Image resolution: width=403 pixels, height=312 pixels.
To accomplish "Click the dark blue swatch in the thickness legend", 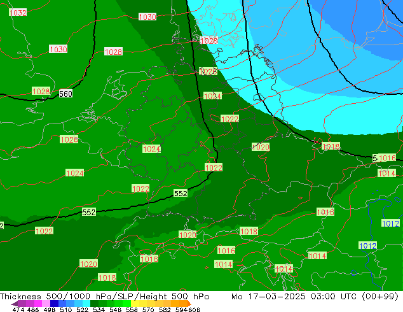I will pyautogui.click(x=54, y=304).
